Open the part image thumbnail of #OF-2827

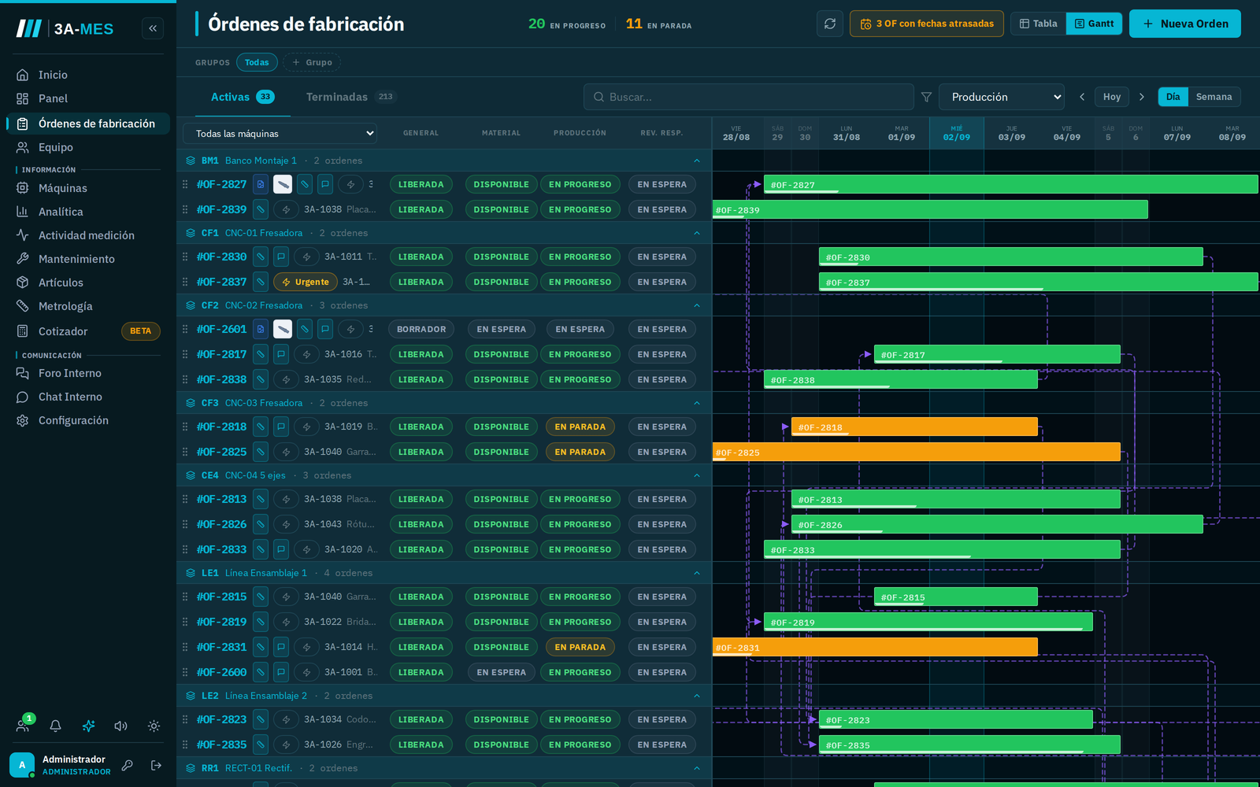283,184
